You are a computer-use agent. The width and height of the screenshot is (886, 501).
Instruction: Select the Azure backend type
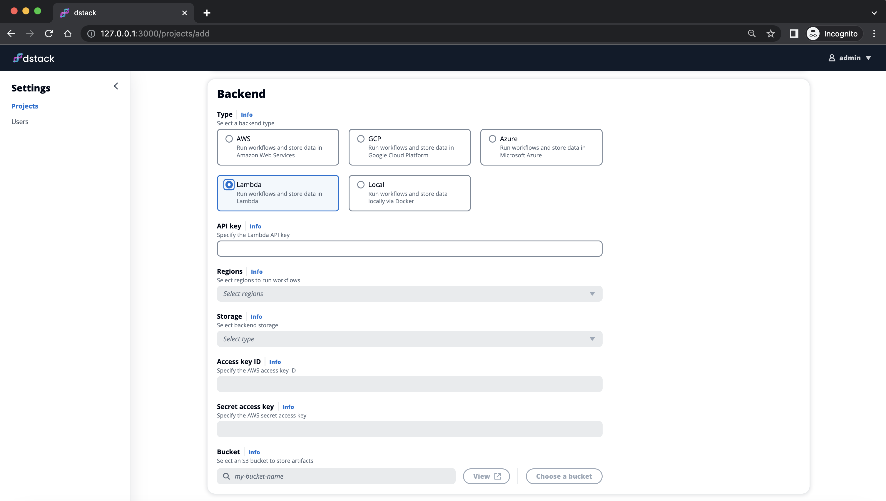[x=541, y=147]
